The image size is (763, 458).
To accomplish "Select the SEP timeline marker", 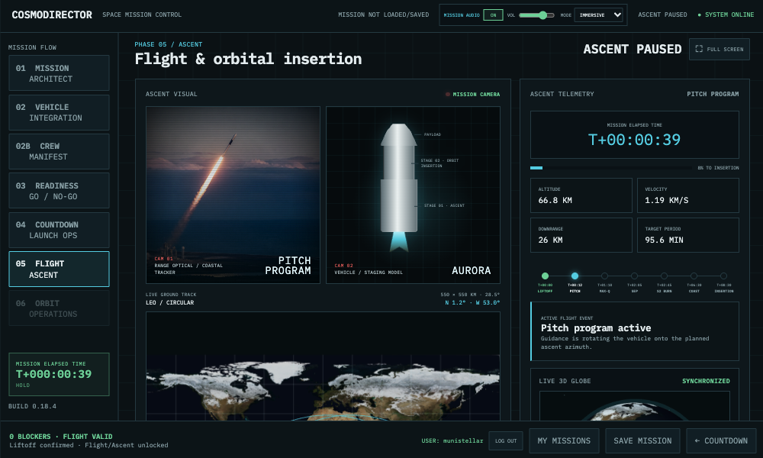I will click(635, 276).
